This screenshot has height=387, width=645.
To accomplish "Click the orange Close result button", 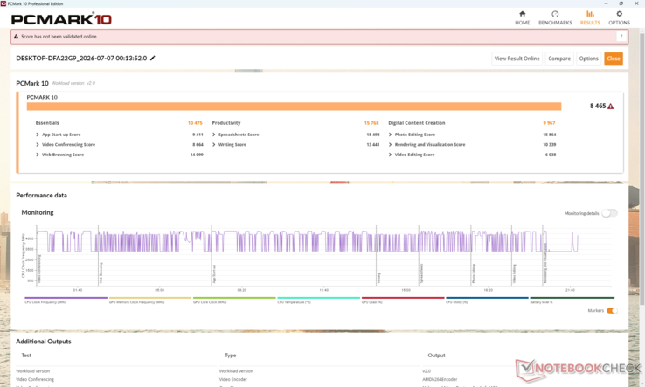I will tap(613, 59).
